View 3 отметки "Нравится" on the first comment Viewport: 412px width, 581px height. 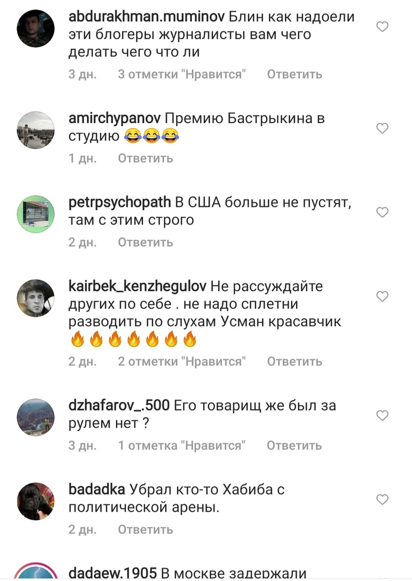(182, 74)
